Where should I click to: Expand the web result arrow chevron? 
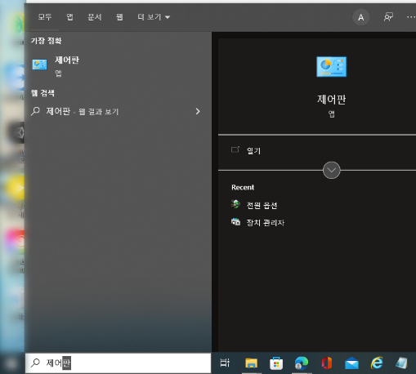198,111
